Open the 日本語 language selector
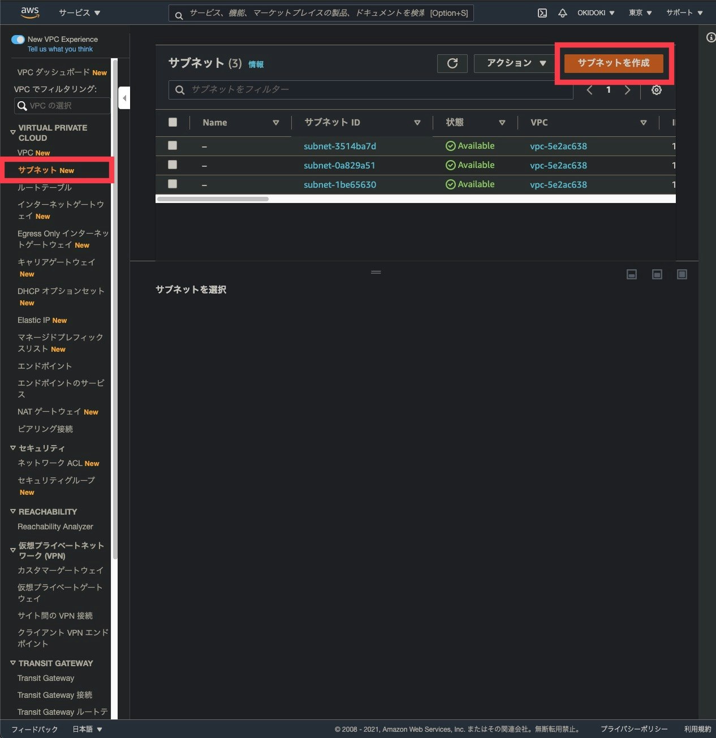Screen dimensions: 716x738 point(87,730)
